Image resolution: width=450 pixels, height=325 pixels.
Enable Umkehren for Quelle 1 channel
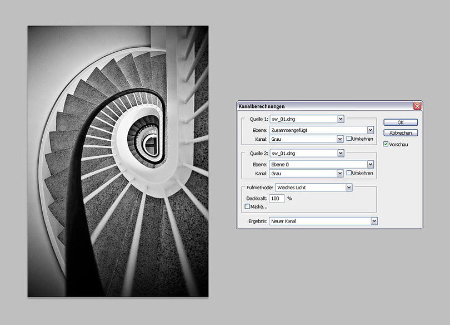pos(349,139)
